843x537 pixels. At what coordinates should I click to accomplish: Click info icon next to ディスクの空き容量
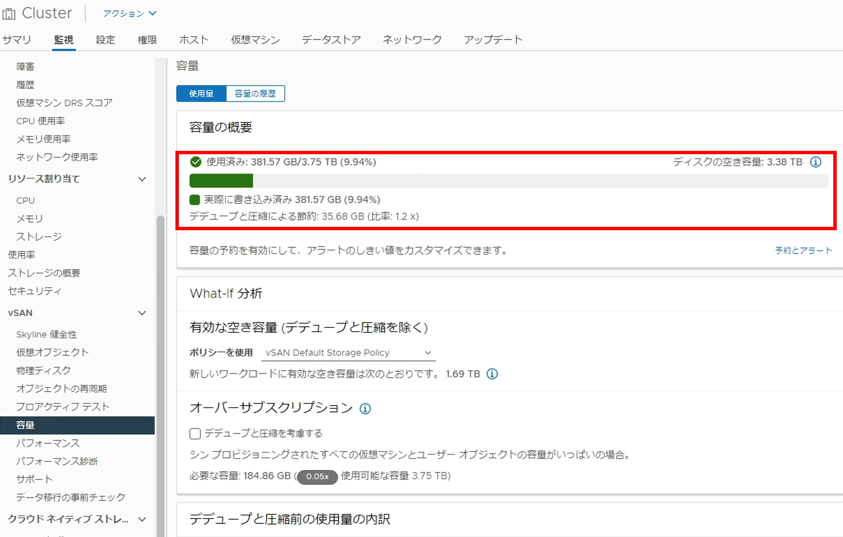click(816, 162)
